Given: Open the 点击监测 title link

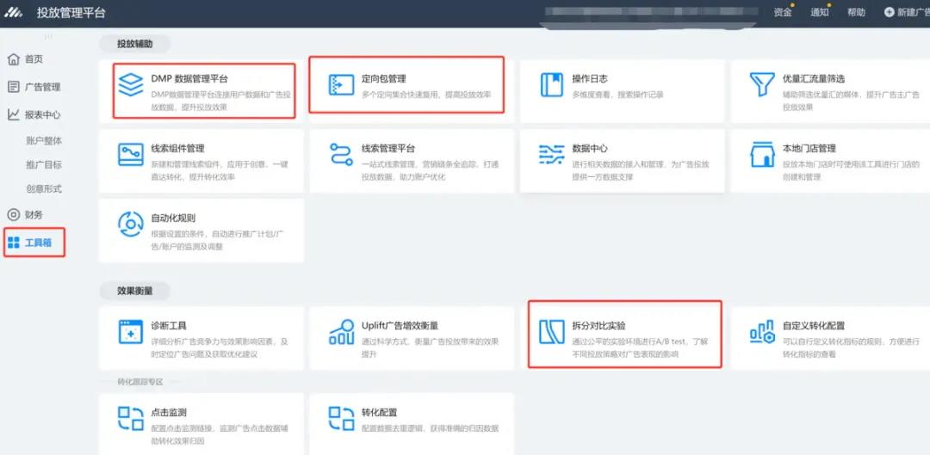Looking at the screenshot, I should coord(169,412).
